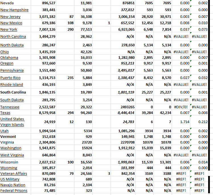Follow the North Carolina link

point(13,37)
